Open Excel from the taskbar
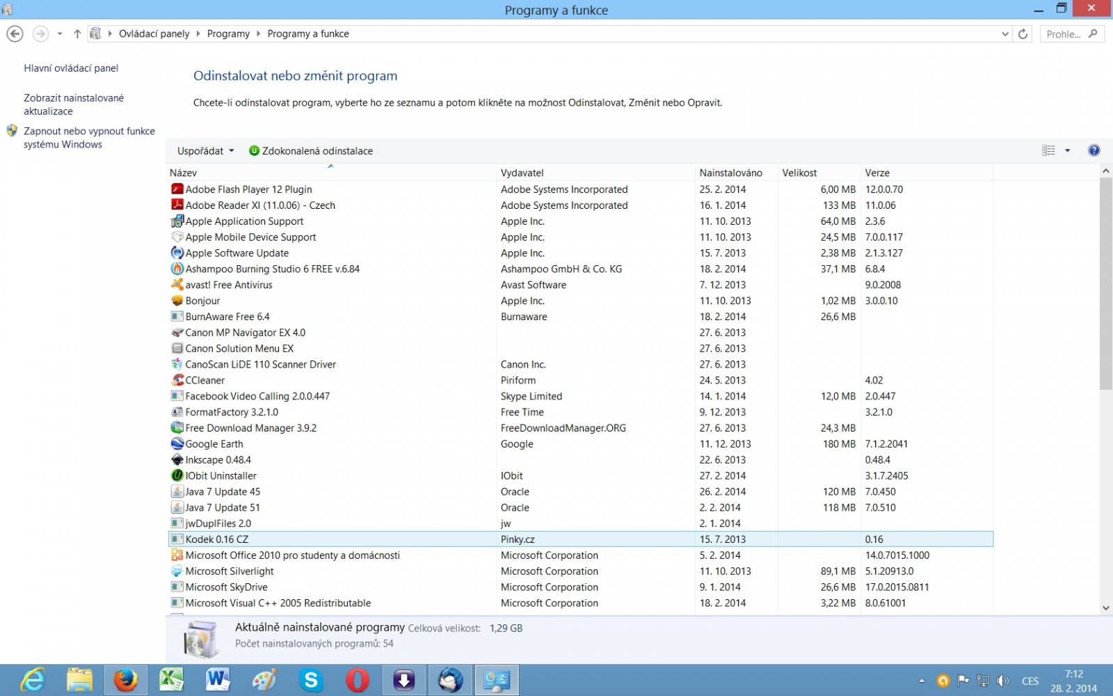This screenshot has width=1113, height=696. tap(172, 680)
